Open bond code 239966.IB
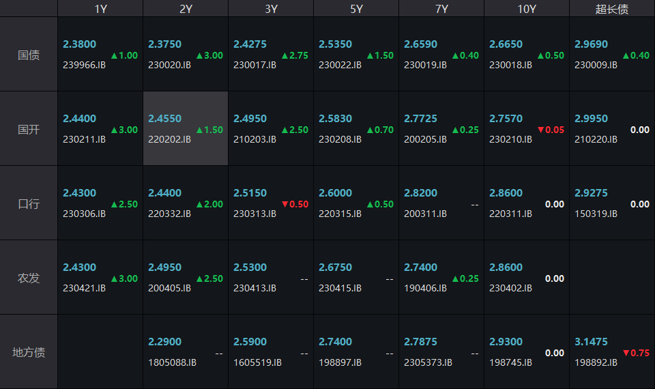Screen dimensions: 655x389 click(84, 65)
